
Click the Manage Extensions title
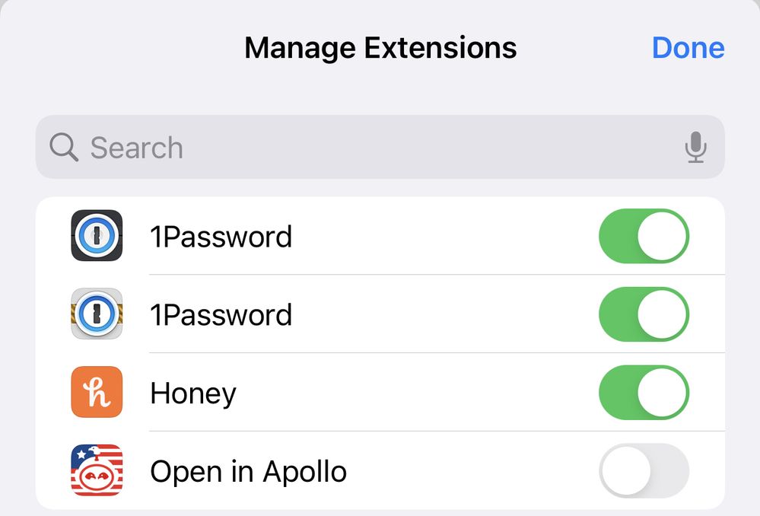(380, 48)
